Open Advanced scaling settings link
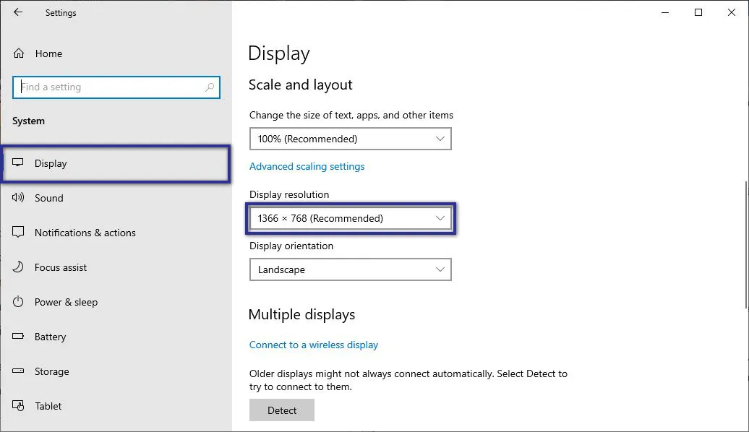749x432 pixels. coord(307,166)
